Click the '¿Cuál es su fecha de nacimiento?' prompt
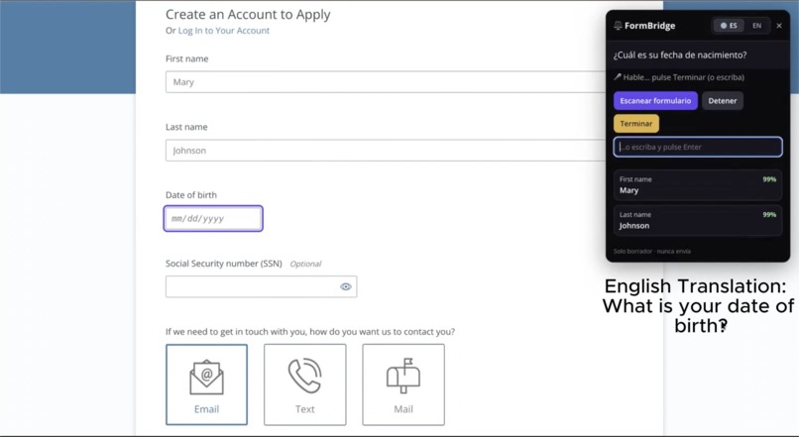Screen dimensions: 799x437 [680, 55]
